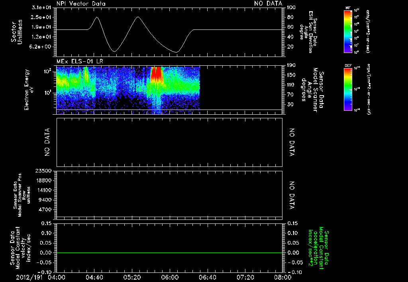Click the "NO DATA" label right of the scanner position panel
Screen dimensions: 408x282
[292, 196]
